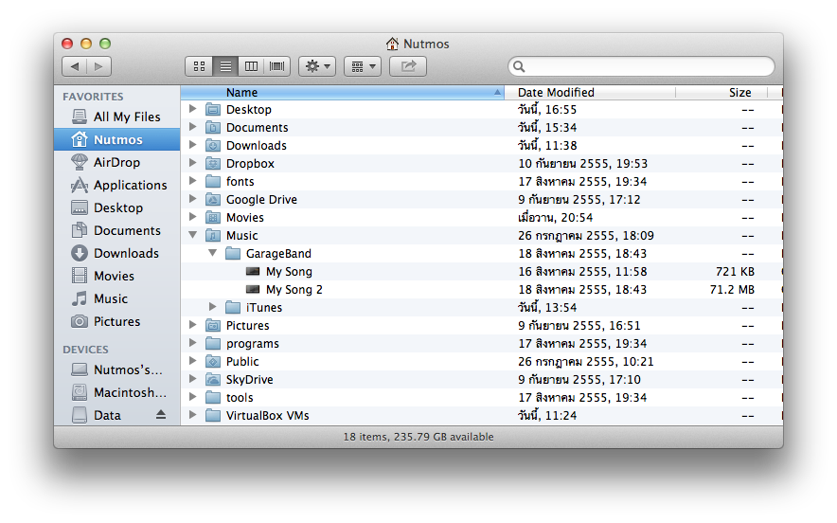Expand the iTunes folder
837x523 pixels.
pos(213,307)
